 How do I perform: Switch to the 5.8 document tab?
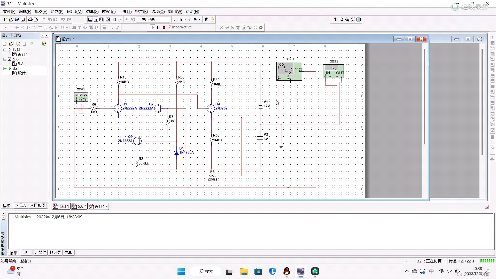click(x=79, y=206)
